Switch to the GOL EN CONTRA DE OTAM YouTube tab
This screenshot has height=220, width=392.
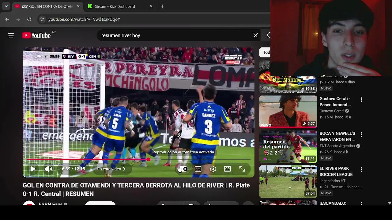point(47,6)
